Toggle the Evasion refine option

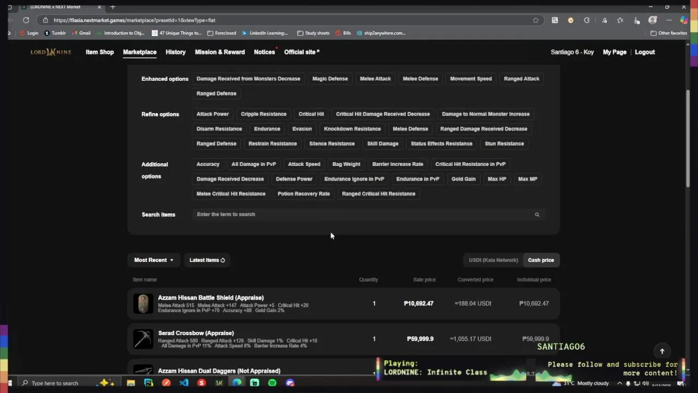pos(302,129)
